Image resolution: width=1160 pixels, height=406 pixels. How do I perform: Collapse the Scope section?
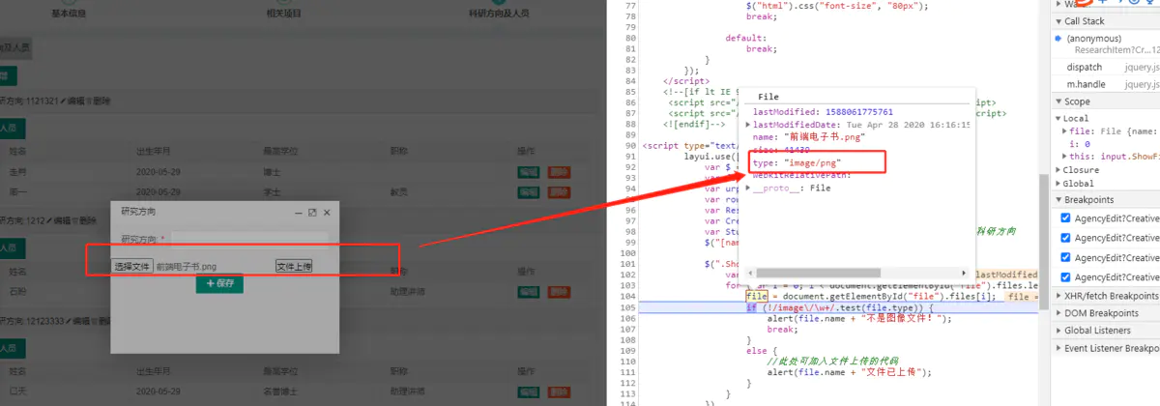[x=1058, y=101]
